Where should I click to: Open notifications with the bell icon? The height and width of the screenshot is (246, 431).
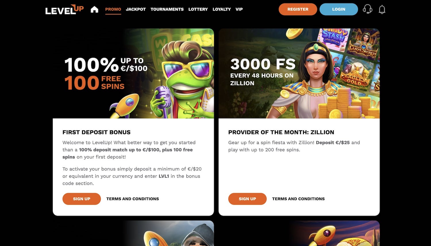click(x=382, y=9)
